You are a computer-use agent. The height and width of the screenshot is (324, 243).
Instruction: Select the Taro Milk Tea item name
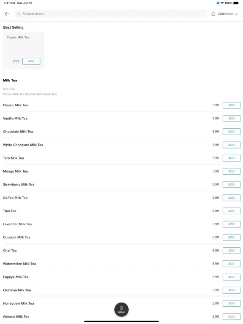(x=13, y=158)
